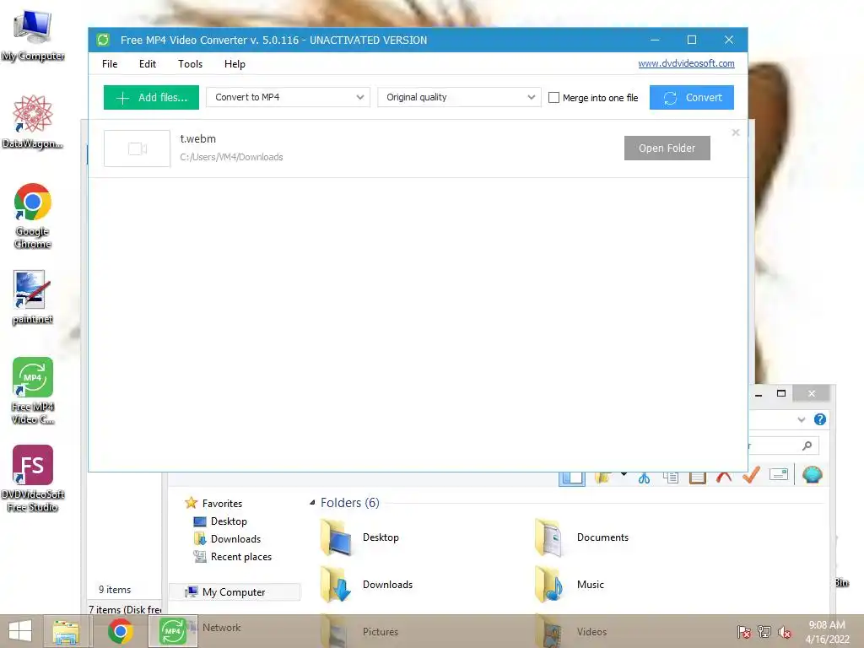Toggle the pane layout icon in the Explorer toolbar
The height and width of the screenshot is (648, 864).
click(572, 478)
